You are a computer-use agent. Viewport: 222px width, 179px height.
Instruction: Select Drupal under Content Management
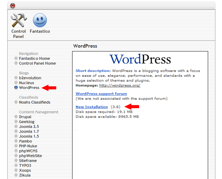tap(25, 117)
